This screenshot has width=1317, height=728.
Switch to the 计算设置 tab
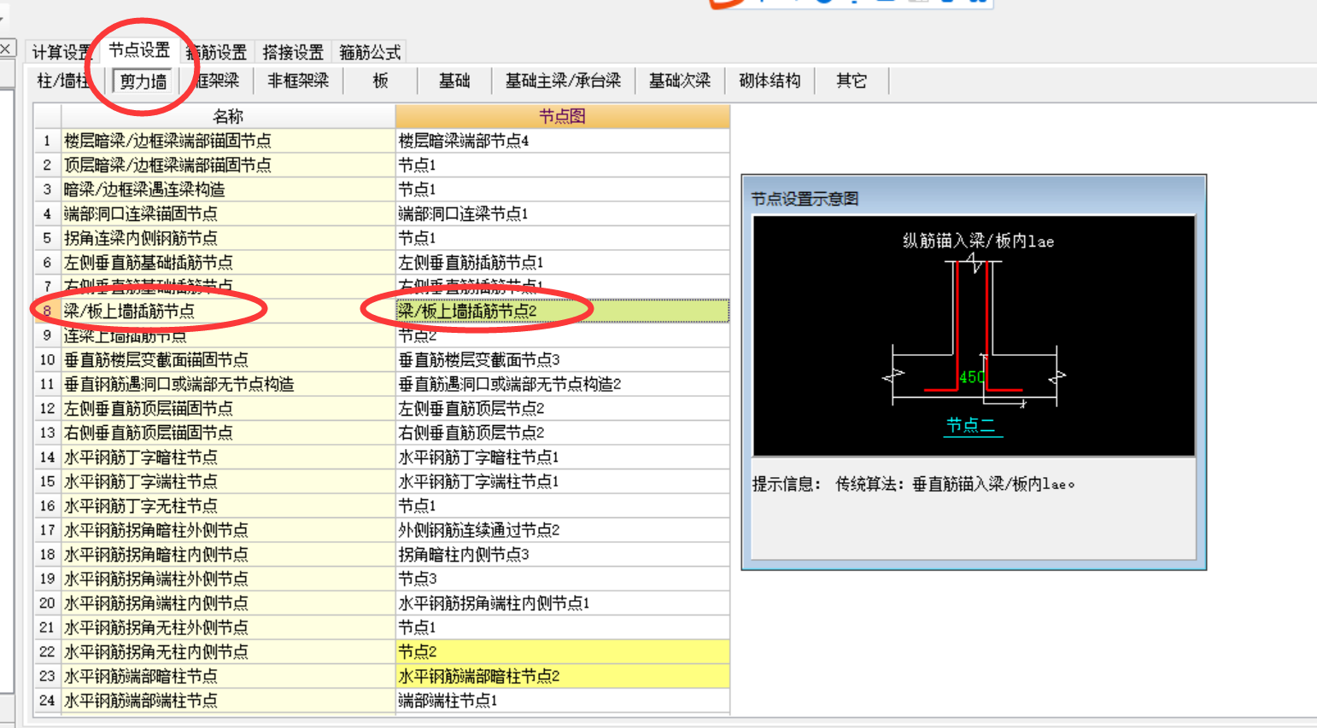pos(61,52)
